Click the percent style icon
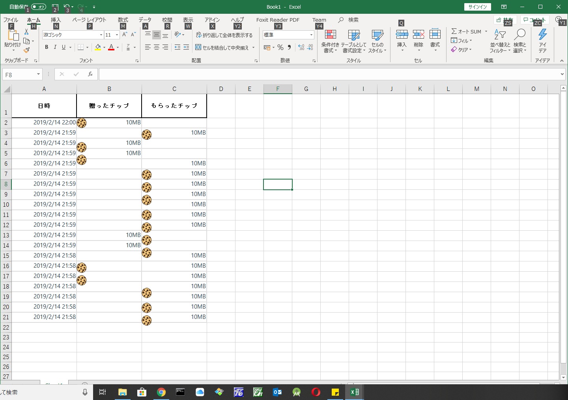 280,48
